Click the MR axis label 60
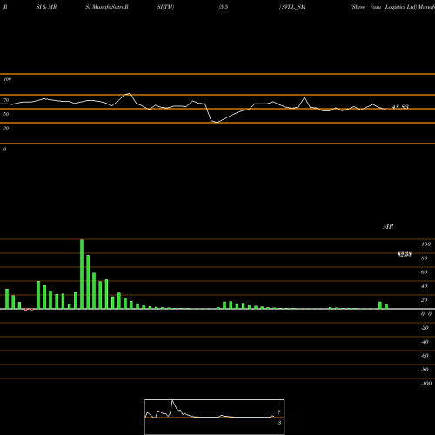 point(425,272)
